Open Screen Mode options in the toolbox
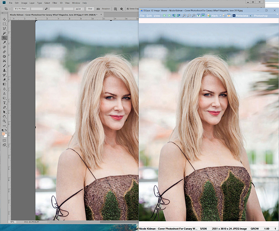This screenshot has height=231, width=279. (x=4, y=145)
